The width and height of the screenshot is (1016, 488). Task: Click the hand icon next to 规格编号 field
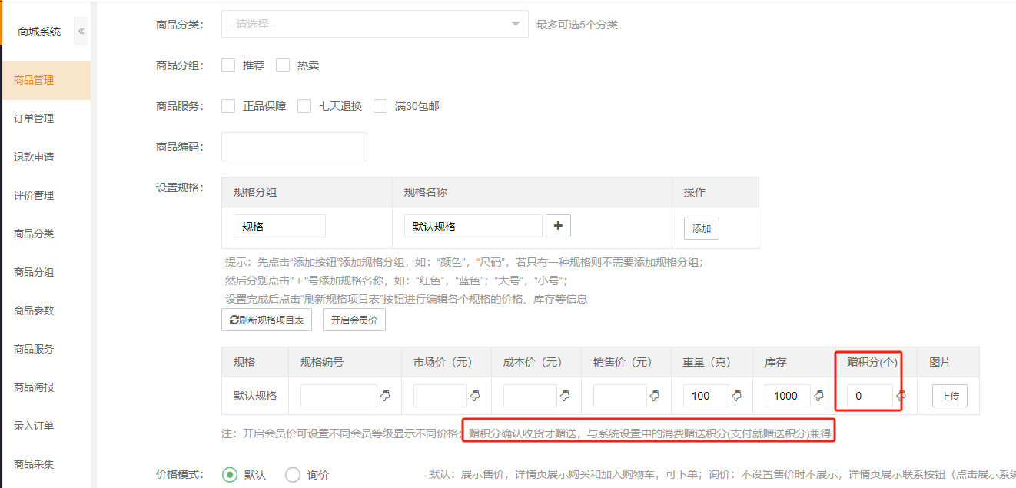[x=386, y=396]
